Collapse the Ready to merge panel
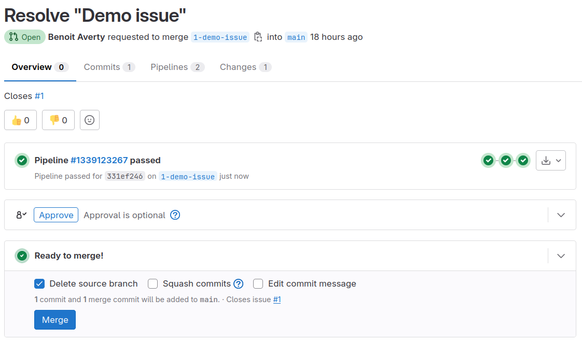The image size is (582, 341). click(561, 255)
